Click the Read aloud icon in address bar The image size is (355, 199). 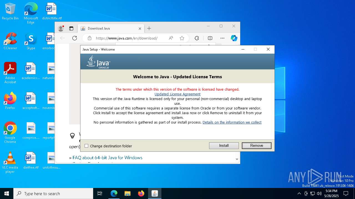tap(171, 38)
